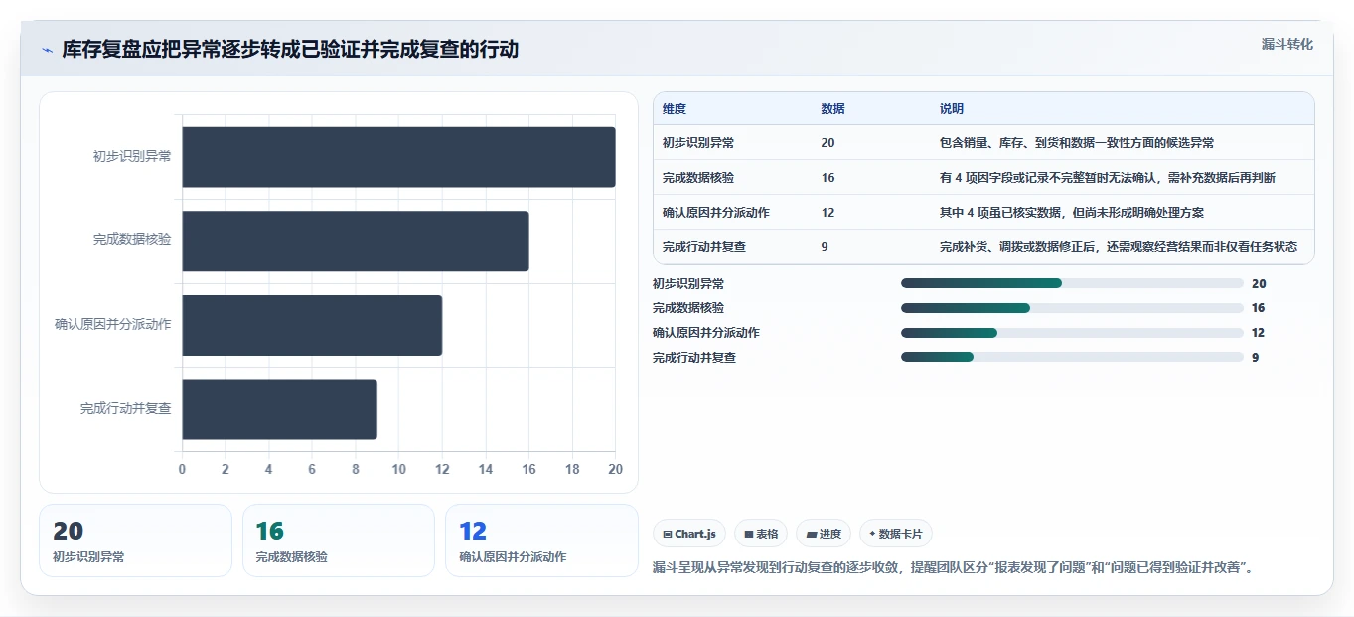Click the 确认原因并分派动作 bar in the chart

pos(312,325)
